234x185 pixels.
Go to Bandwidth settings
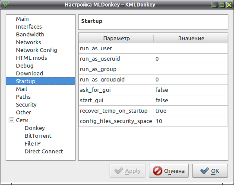tap(30, 35)
